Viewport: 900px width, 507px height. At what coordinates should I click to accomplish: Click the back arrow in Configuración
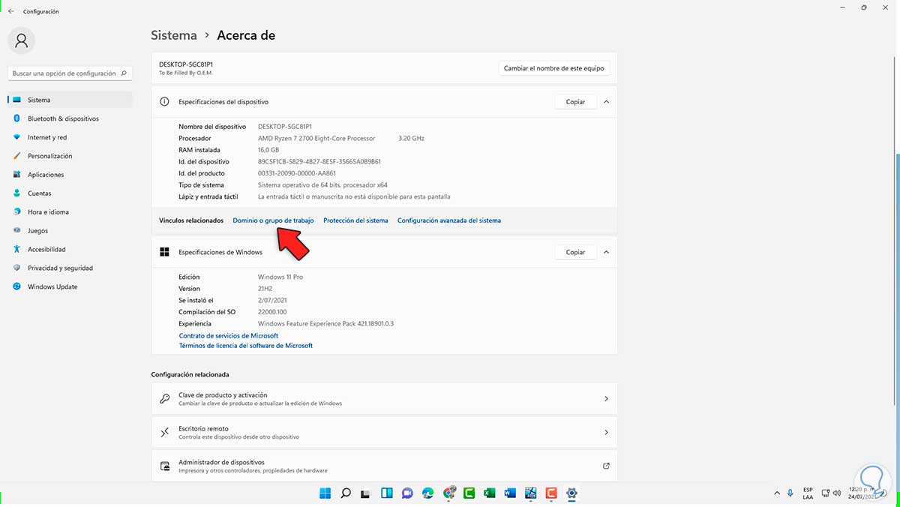coord(11,11)
